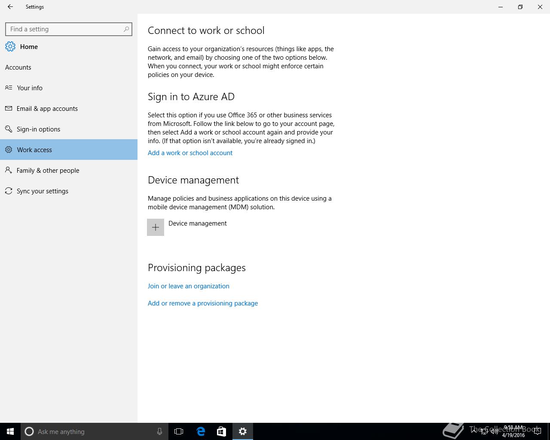Click Settings gear on taskbar

(243, 431)
